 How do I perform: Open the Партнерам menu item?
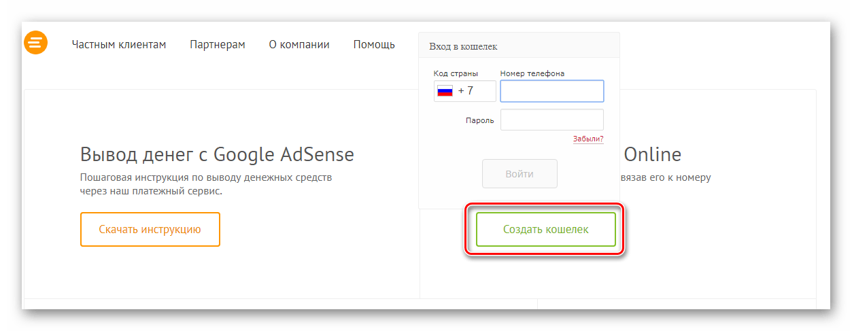pos(218,45)
